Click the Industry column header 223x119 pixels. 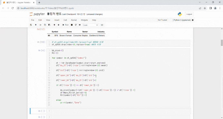[101, 32]
